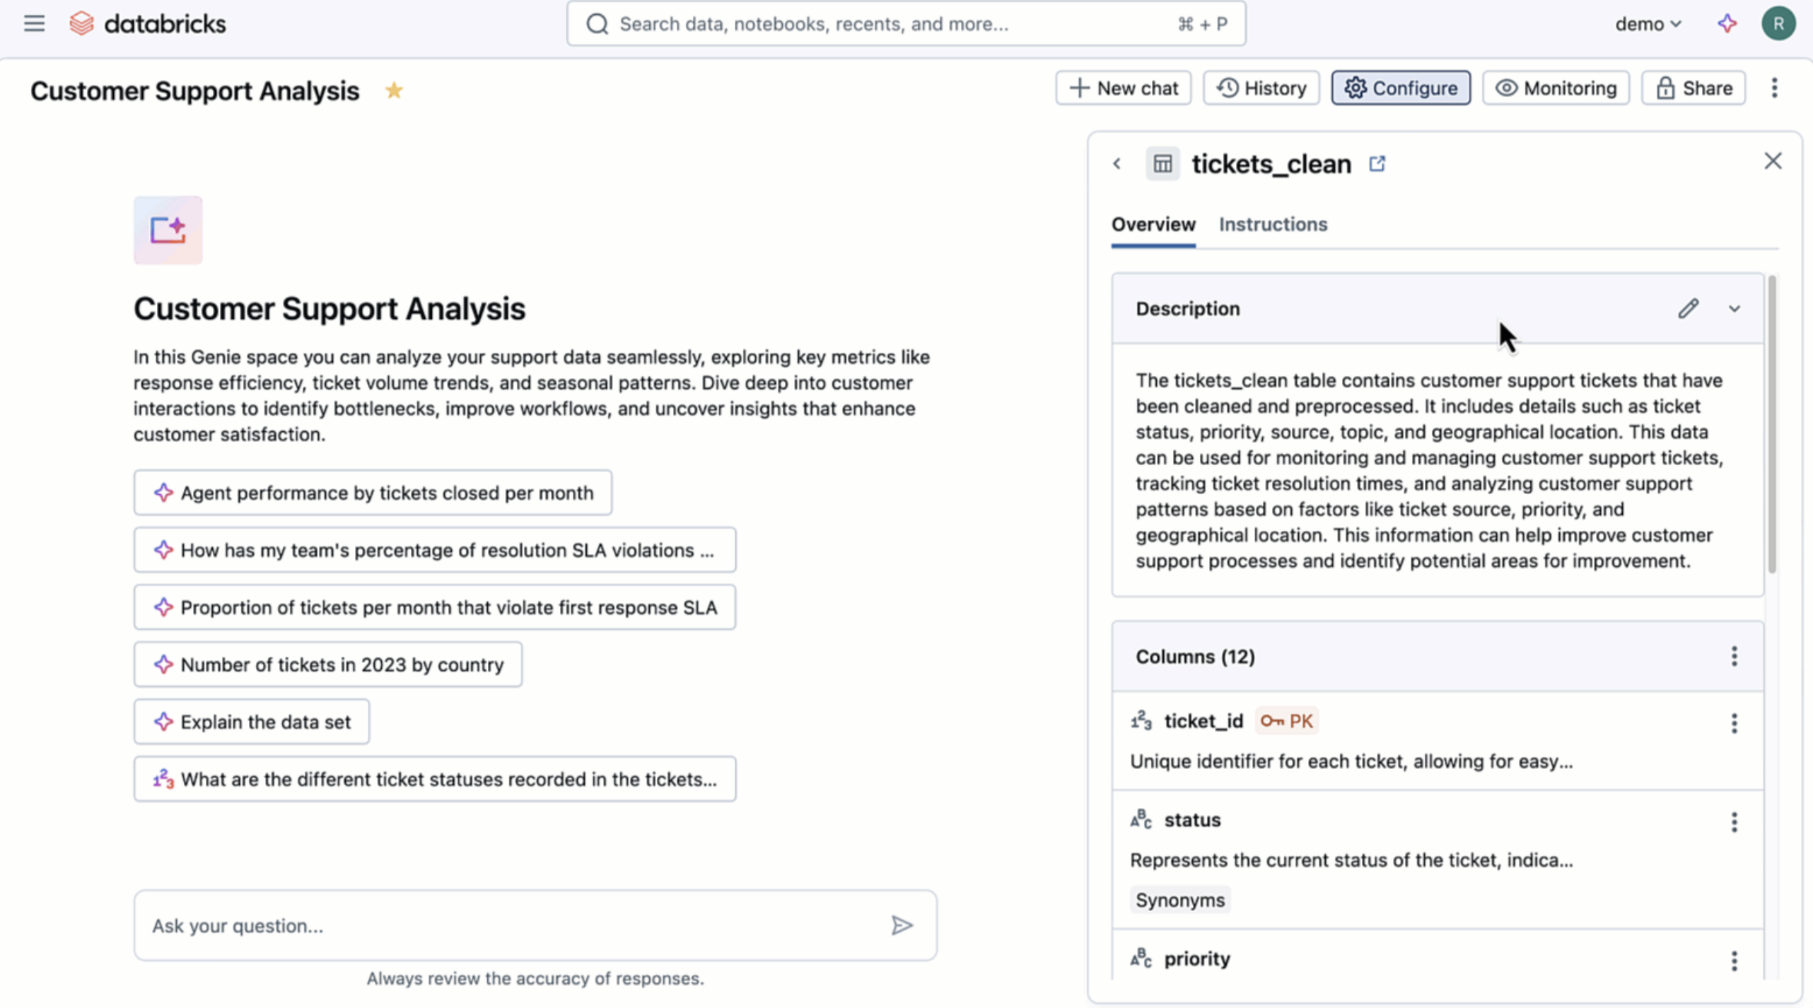Switch to the Instructions tab
This screenshot has height=1008, width=1813.
click(1273, 224)
